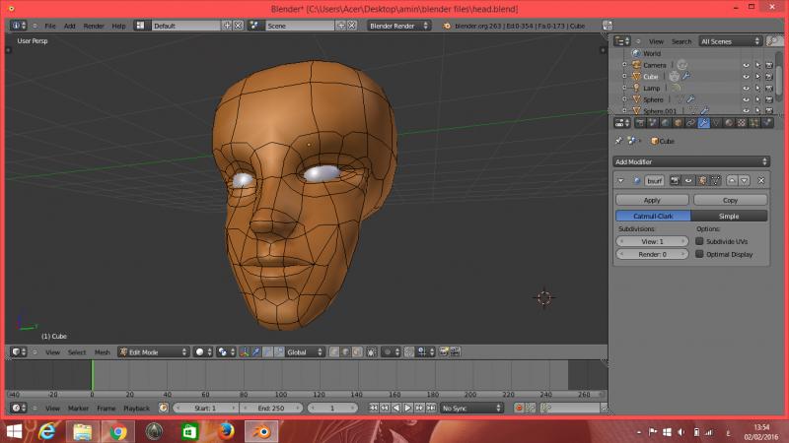Remove the Subsurf modifier with X icon
The height and width of the screenshot is (443, 789).
(x=760, y=180)
